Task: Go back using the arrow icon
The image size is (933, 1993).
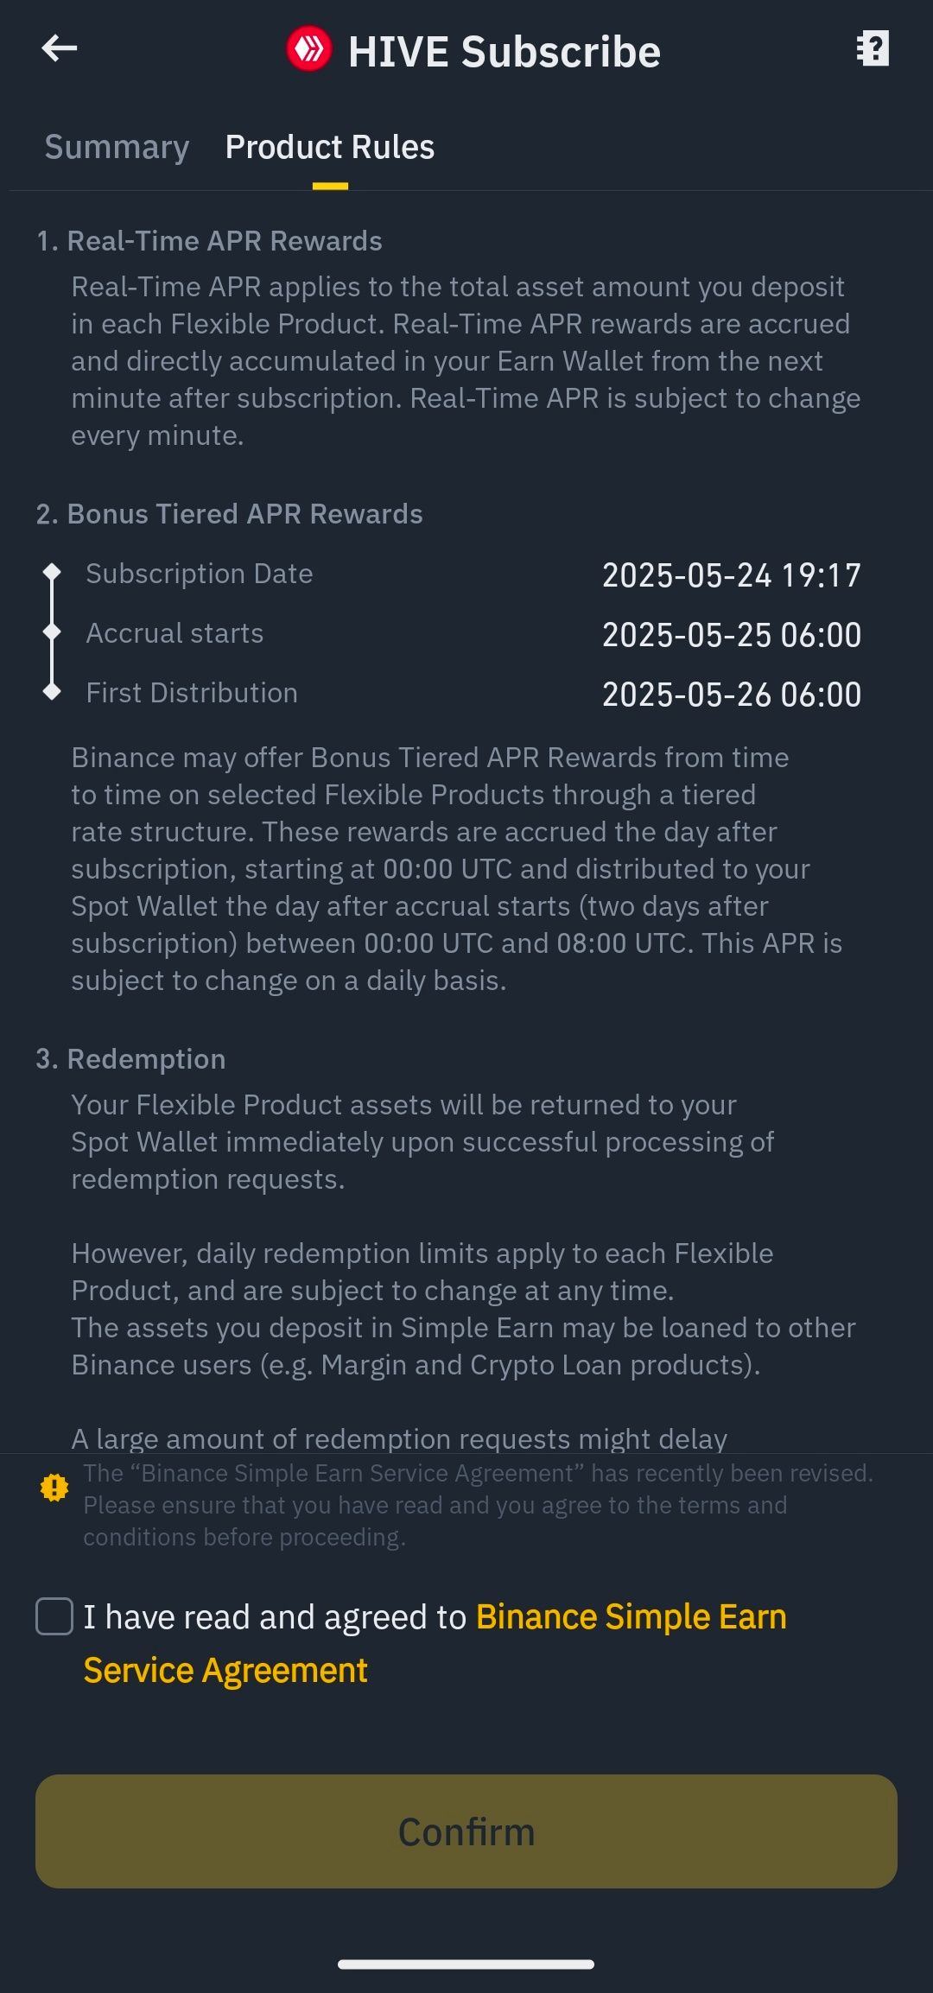Action: coord(60,48)
